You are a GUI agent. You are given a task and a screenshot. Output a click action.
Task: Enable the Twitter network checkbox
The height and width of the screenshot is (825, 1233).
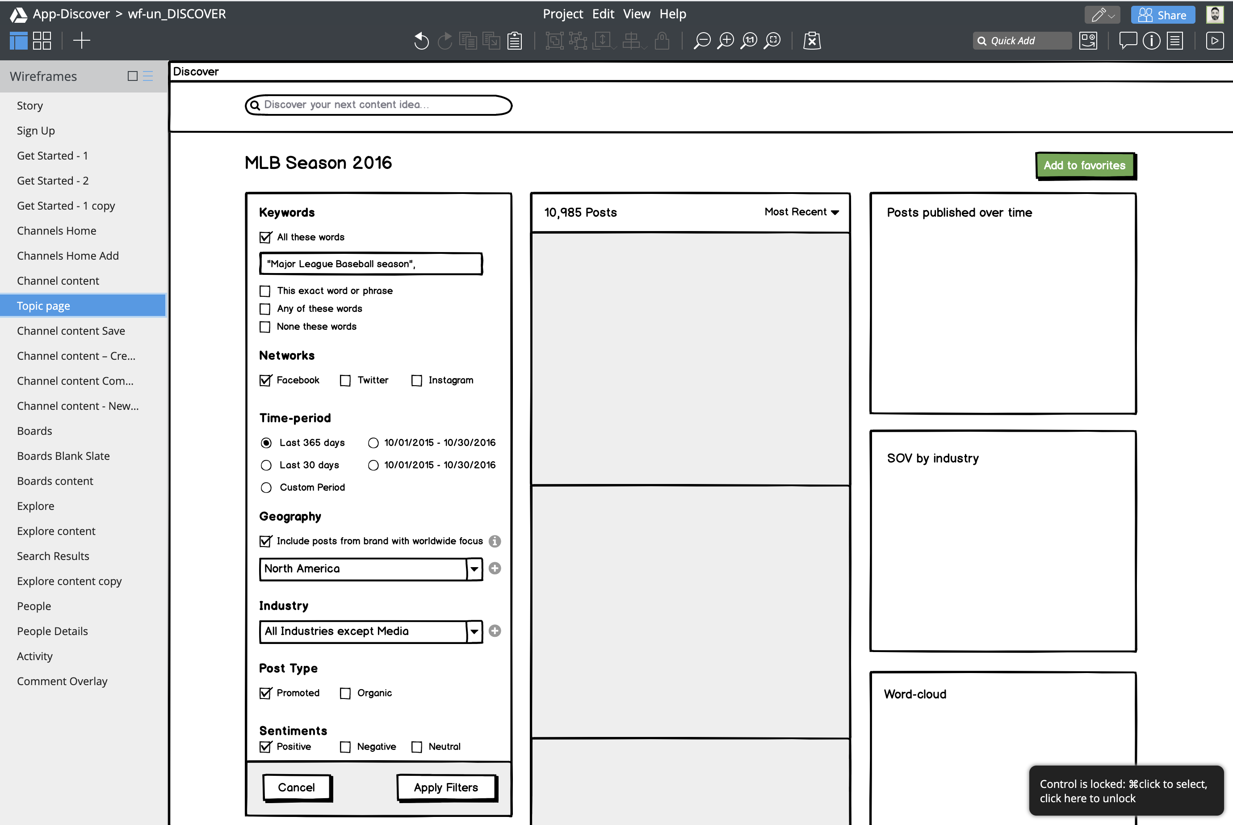(x=345, y=380)
